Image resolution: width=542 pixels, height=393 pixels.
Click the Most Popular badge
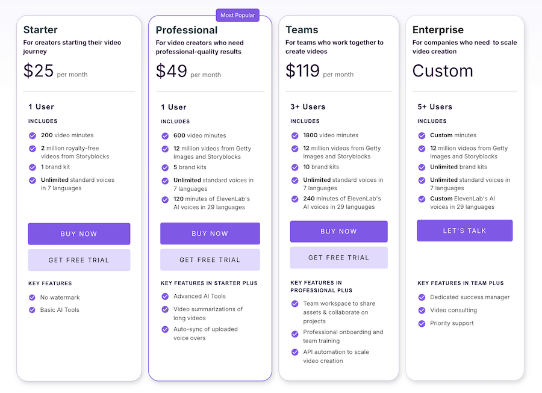pyautogui.click(x=237, y=14)
